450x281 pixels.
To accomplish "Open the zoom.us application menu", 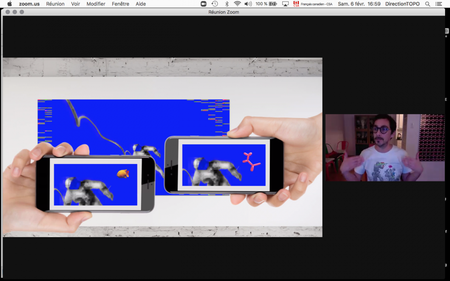I will (29, 4).
